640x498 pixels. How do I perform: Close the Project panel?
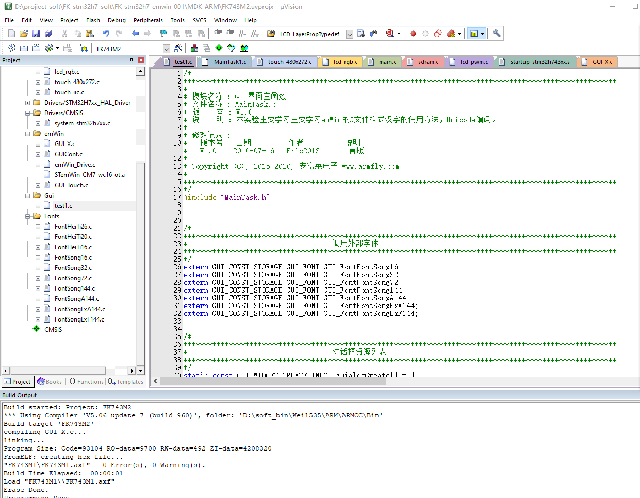click(x=141, y=60)
